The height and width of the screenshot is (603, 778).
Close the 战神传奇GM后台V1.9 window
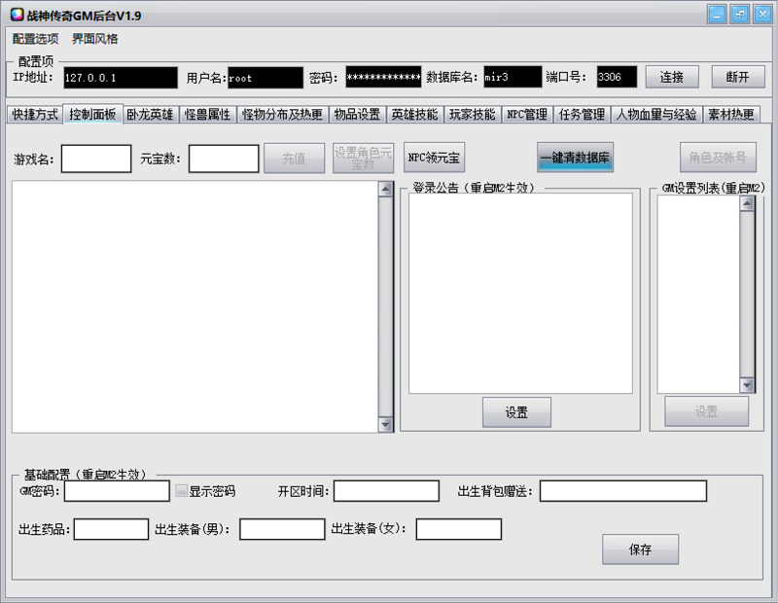point(762,14)
